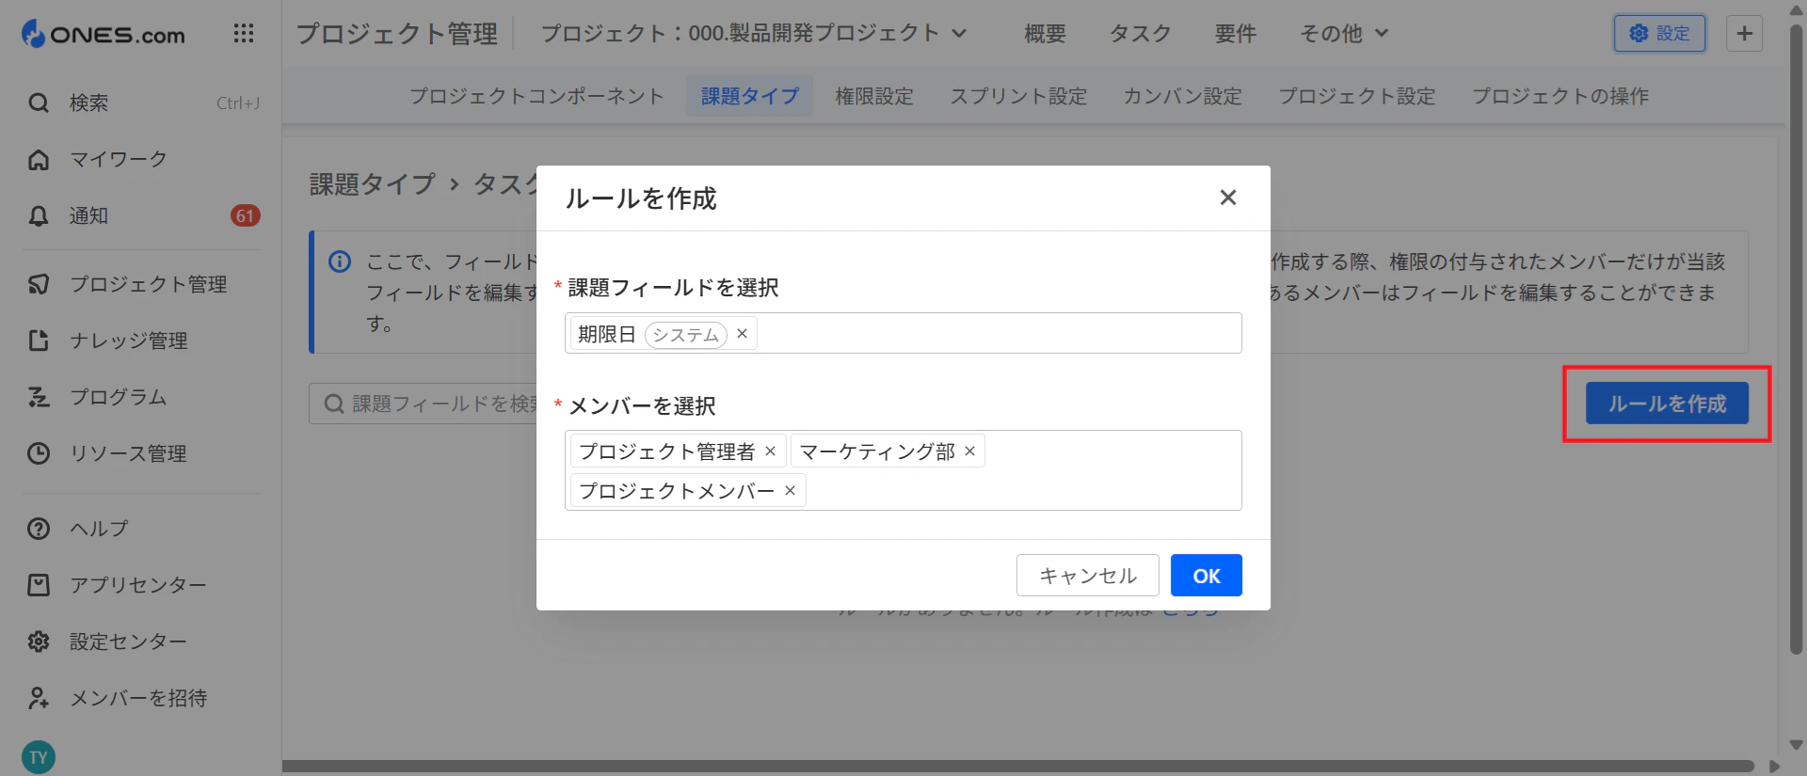Click the 課題タイプ breadcrumb link
Image resolution: width=1807 pixels, height=776 pixels.
[x=373, y=184]
